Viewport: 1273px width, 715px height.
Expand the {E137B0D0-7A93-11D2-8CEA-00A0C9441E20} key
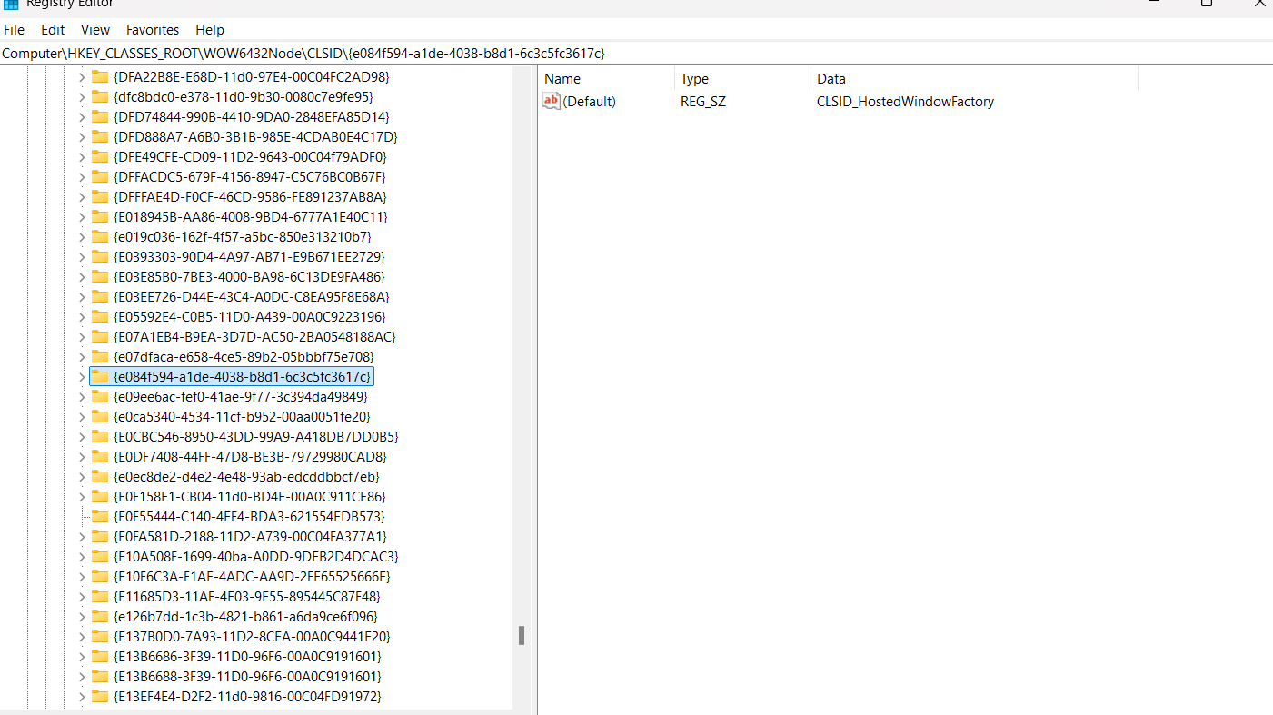pos(81,636)
